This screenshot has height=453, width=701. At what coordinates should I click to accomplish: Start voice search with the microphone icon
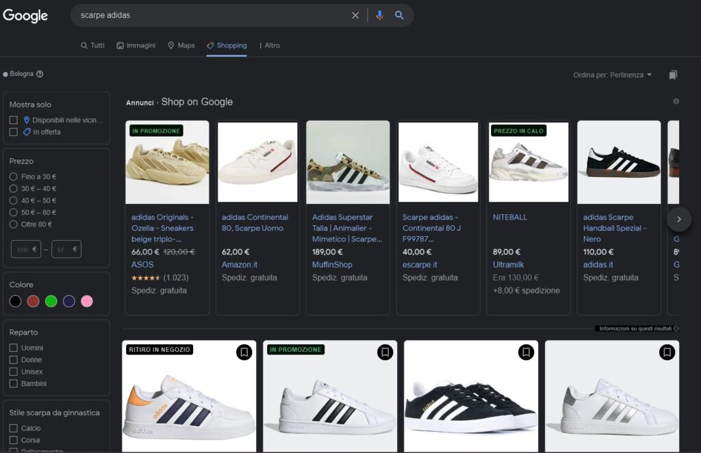pyautogui.click(x=379, y=15)
